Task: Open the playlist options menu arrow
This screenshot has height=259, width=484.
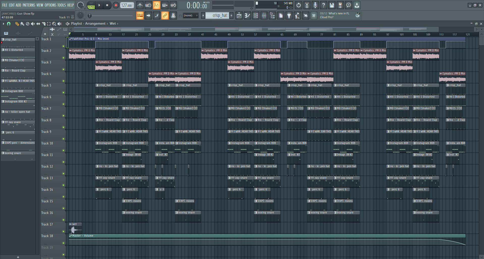Action: pyautogui.click(x=3, y=24)
